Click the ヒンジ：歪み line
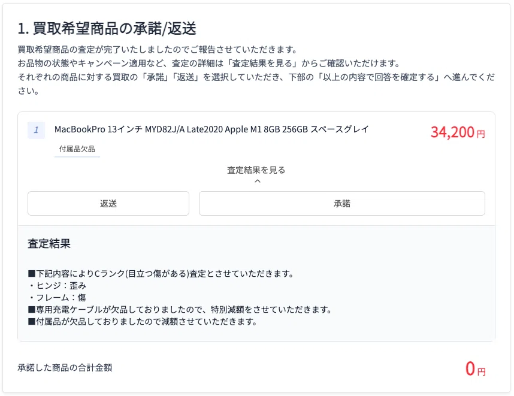The width and height of the screenshot is (514, 396). point(57,286)
